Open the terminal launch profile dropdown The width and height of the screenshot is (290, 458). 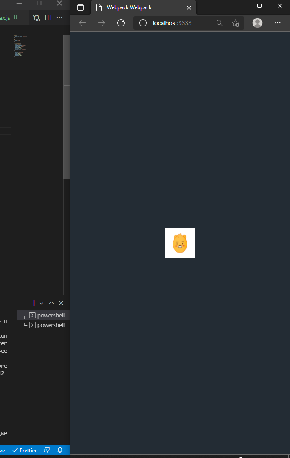pos(41,303)
